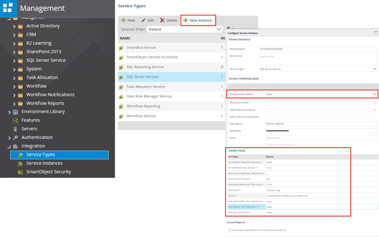Click the OAuth Resource Audience field

(x=321, y=116)
